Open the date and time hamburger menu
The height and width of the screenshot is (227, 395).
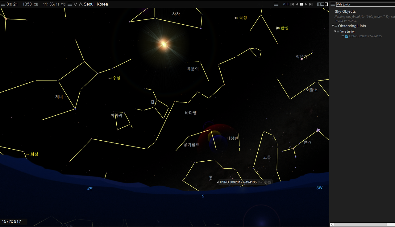(x=3, y=4)
